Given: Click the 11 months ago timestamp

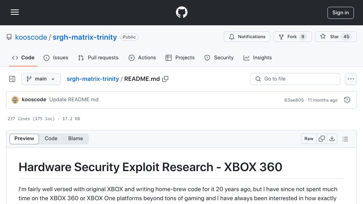Looking at the screenshot, I should click(323, 100).
